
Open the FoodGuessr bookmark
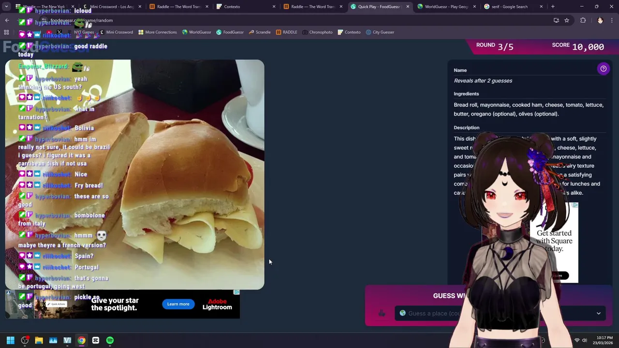pos(230,32)
